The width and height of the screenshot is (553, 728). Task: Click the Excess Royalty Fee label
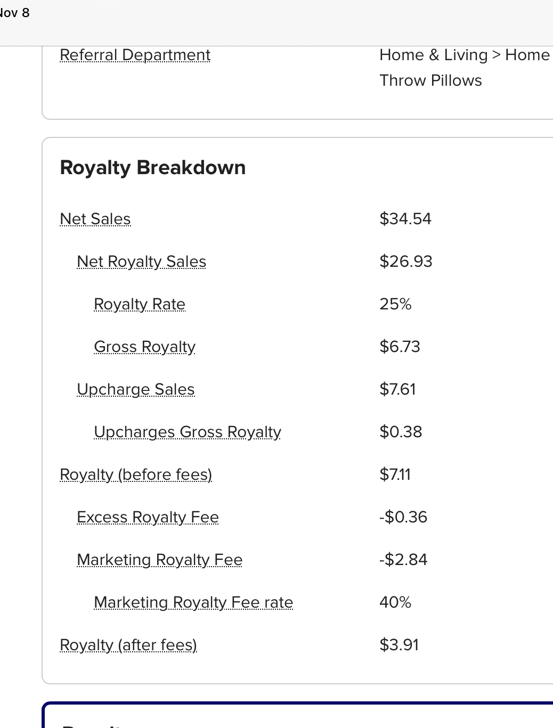tap(148, 517)
